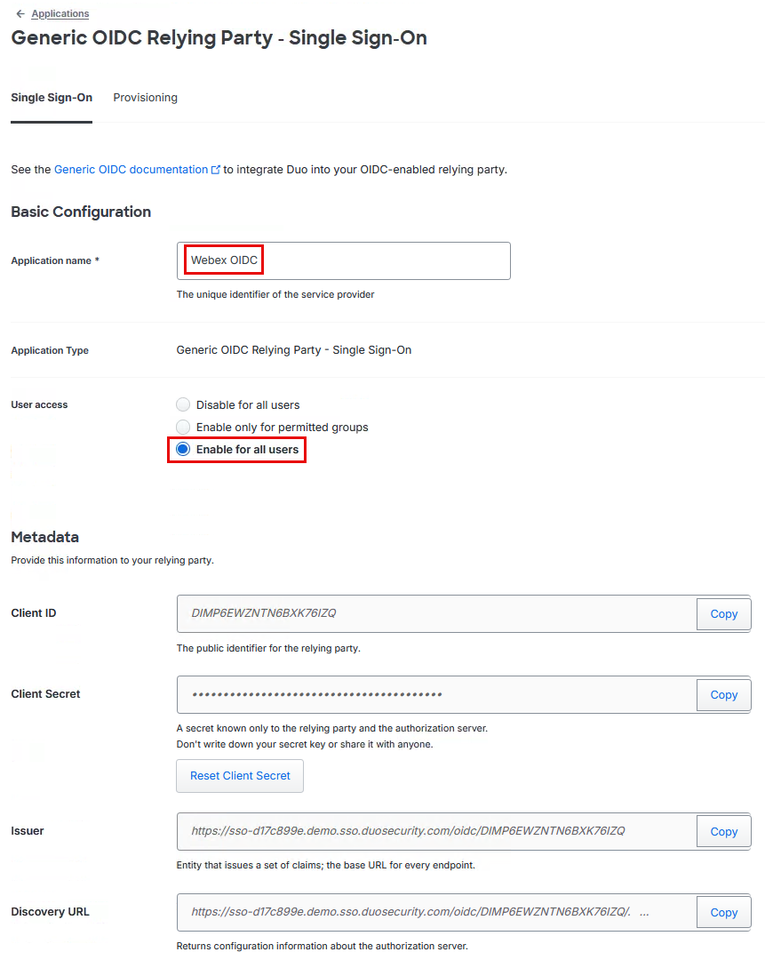Click the Basic Configuration heading
The image size is (765, 960).
coord(81,212)
